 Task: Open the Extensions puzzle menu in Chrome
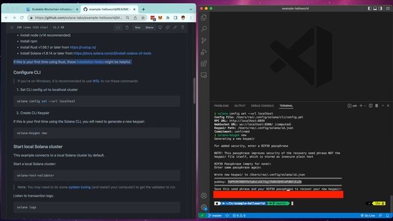pyautogui.click(x=168, y=18)
